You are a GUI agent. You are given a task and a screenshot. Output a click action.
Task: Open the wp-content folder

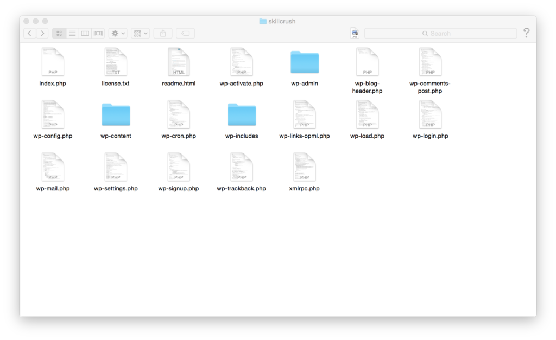click(x=115, y=114)
